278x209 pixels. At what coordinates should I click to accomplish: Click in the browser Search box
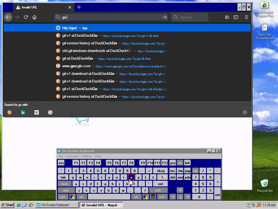(189, 17)
